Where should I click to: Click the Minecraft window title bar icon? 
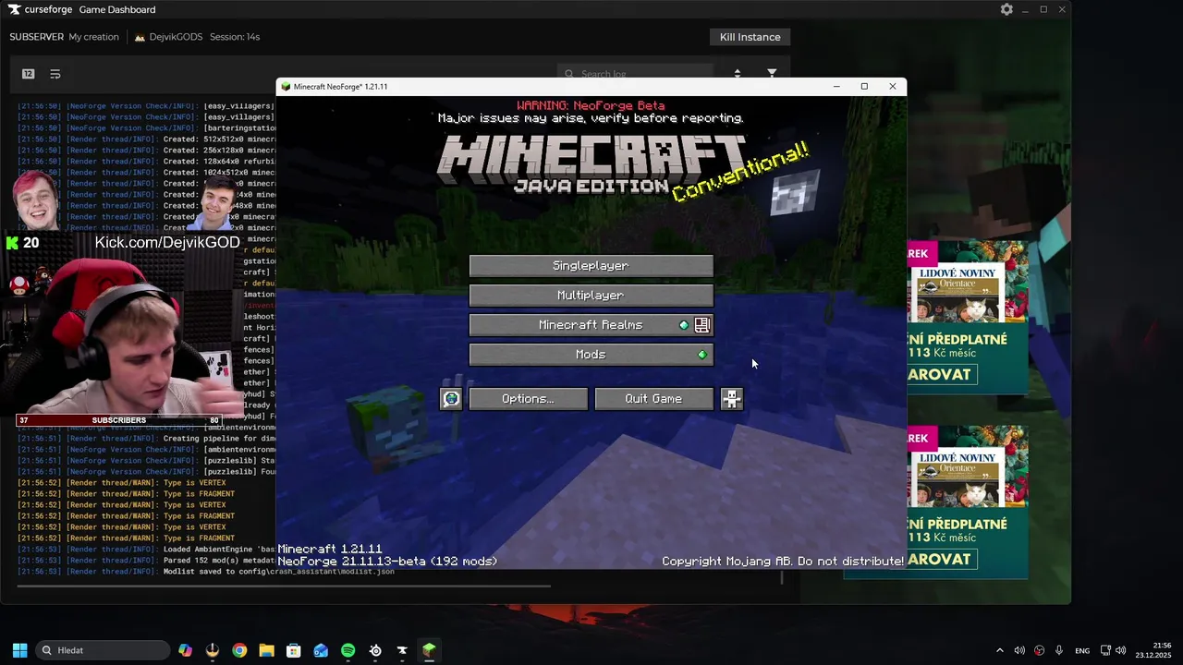tap(286, 87)
